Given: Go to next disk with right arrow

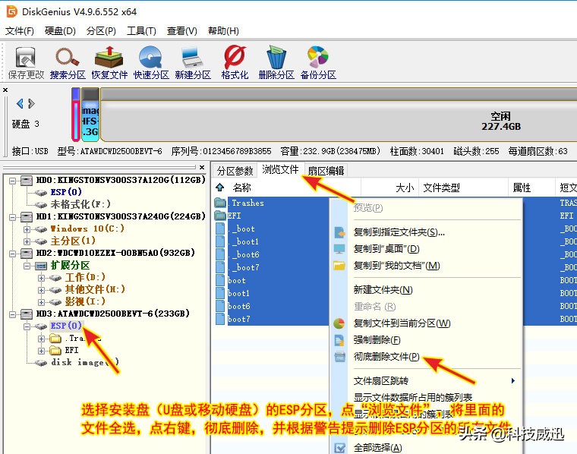Looking at the screenshot, I should click(32, 104).
